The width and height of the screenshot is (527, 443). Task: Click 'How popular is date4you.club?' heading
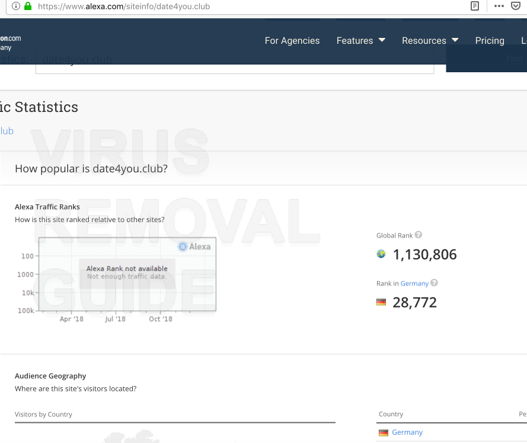pos(91,169)
